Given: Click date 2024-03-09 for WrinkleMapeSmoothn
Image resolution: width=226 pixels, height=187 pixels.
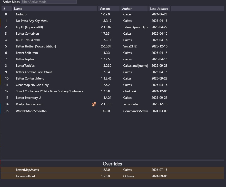Looking at the screenshot, I should [159, 111].
